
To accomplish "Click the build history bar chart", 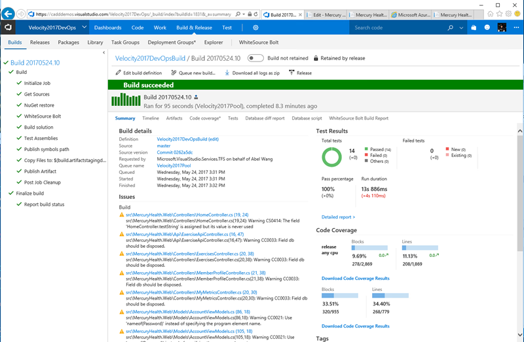I will [126, 99].
